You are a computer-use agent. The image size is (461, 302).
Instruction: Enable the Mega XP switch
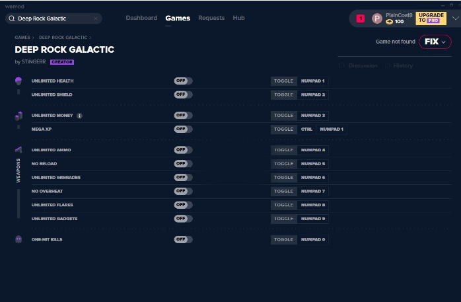pyautogui.click(x=183, y=129)
